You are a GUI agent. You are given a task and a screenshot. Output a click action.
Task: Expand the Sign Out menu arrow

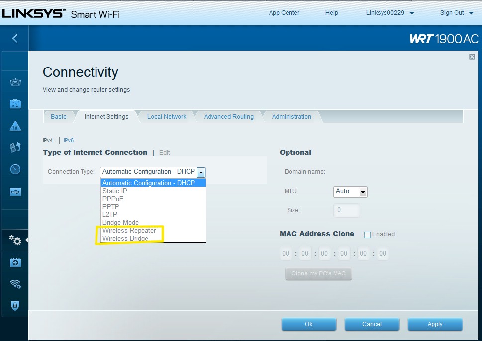pos(471,13)
